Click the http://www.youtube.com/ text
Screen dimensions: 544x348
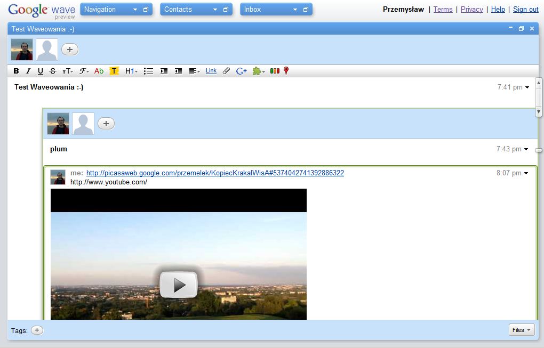tap(109, 182)
